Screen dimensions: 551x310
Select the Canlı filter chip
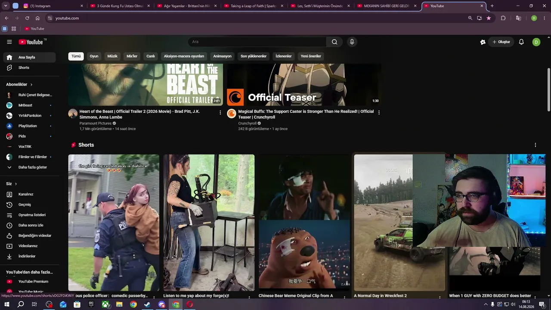[151, 56]
